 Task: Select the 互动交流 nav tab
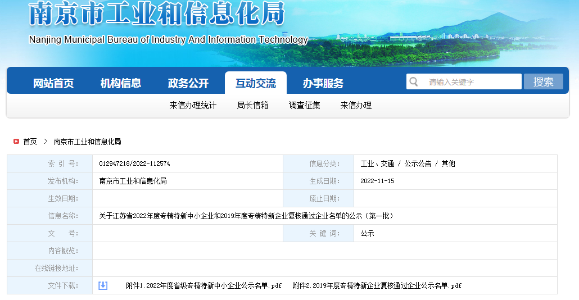click(256, 83)
